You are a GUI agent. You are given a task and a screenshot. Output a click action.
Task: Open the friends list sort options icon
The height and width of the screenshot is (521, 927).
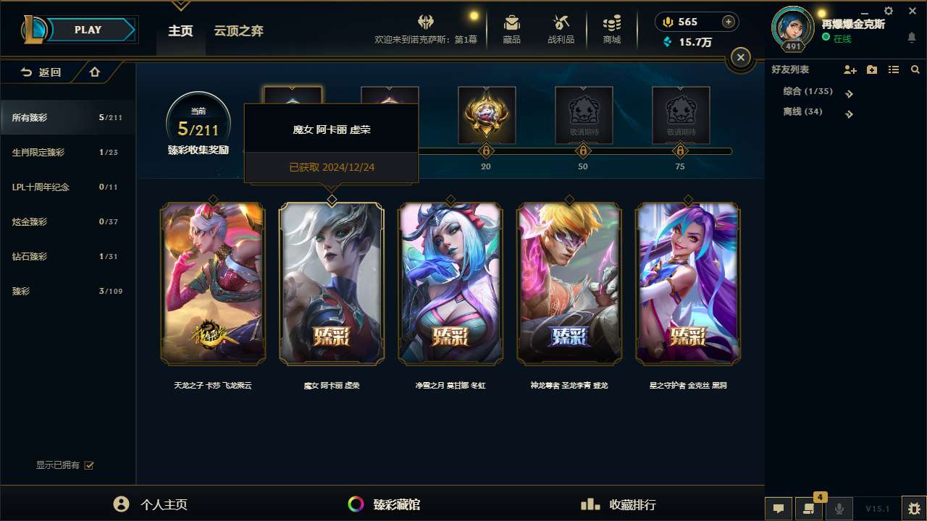[894, 69]
